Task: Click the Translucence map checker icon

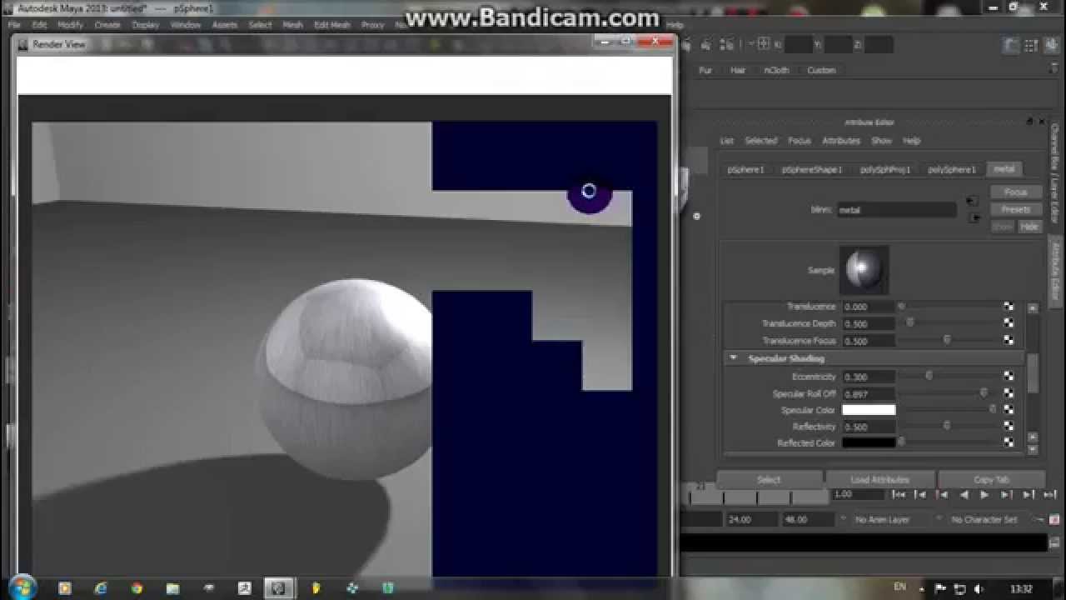Action: (x=1009, y=307)
